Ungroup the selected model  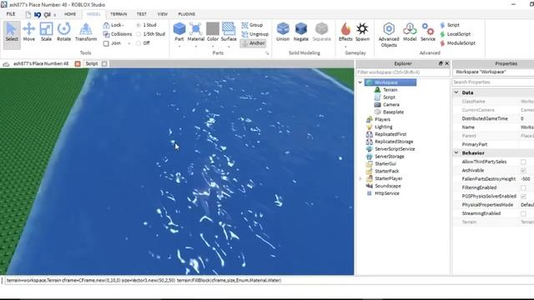tap(255, 34)
